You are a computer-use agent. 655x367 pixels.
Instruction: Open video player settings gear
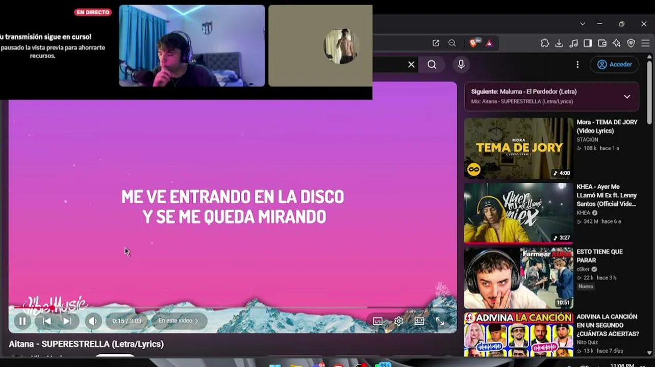pos(398,321)
